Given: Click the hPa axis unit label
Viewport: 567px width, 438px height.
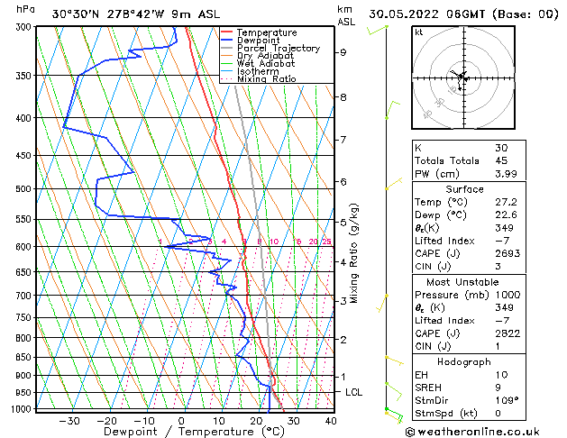Looking at the screenshot, I should pos(25,9).
